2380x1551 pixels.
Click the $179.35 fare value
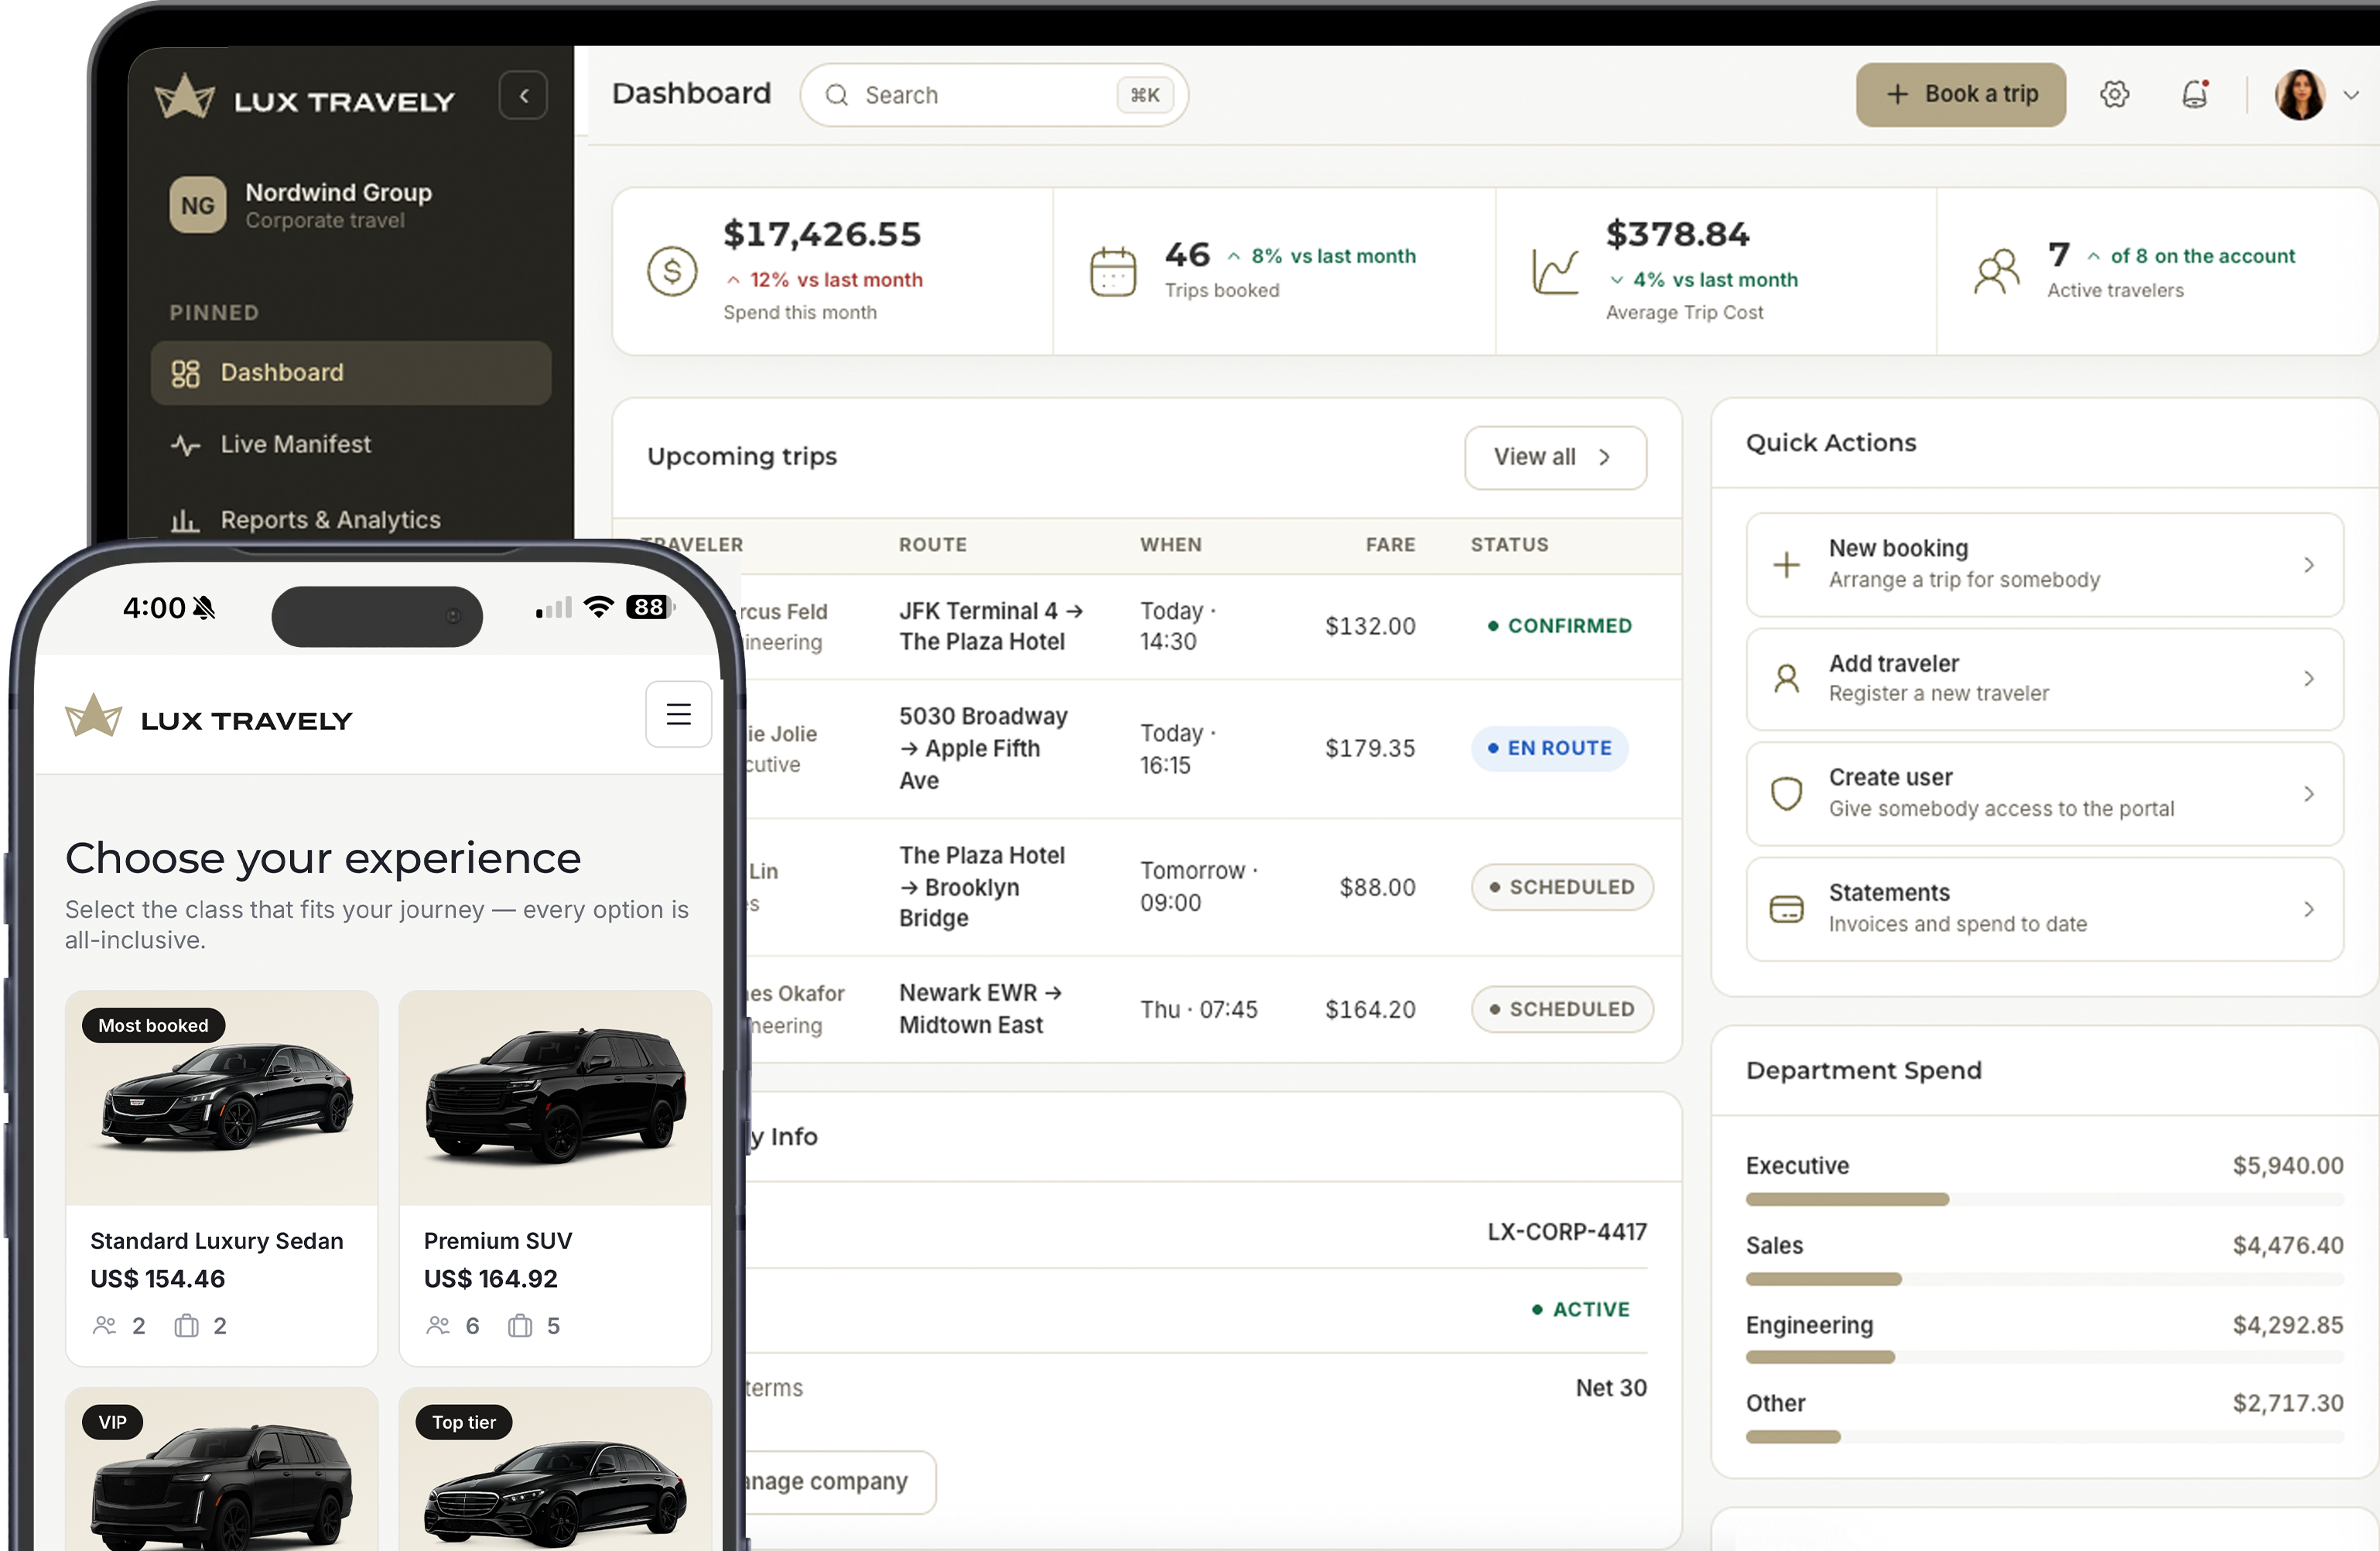click(x=1369, y=748)
